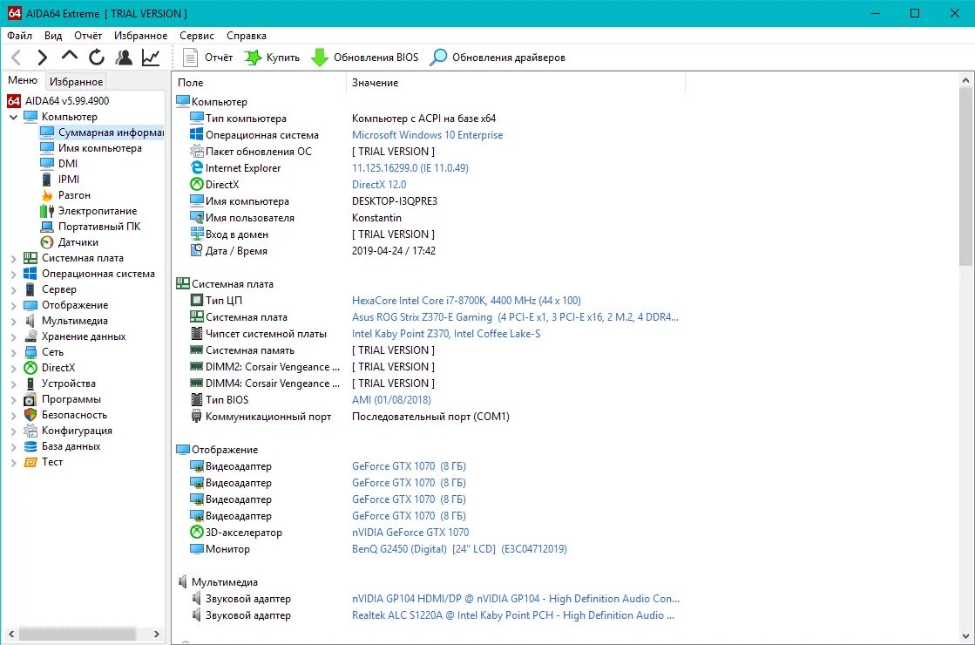This screenshot has width=975, height=645.
Task: Open Microsoft Windows 10 Enterprise link
Action: pos(427,135)
